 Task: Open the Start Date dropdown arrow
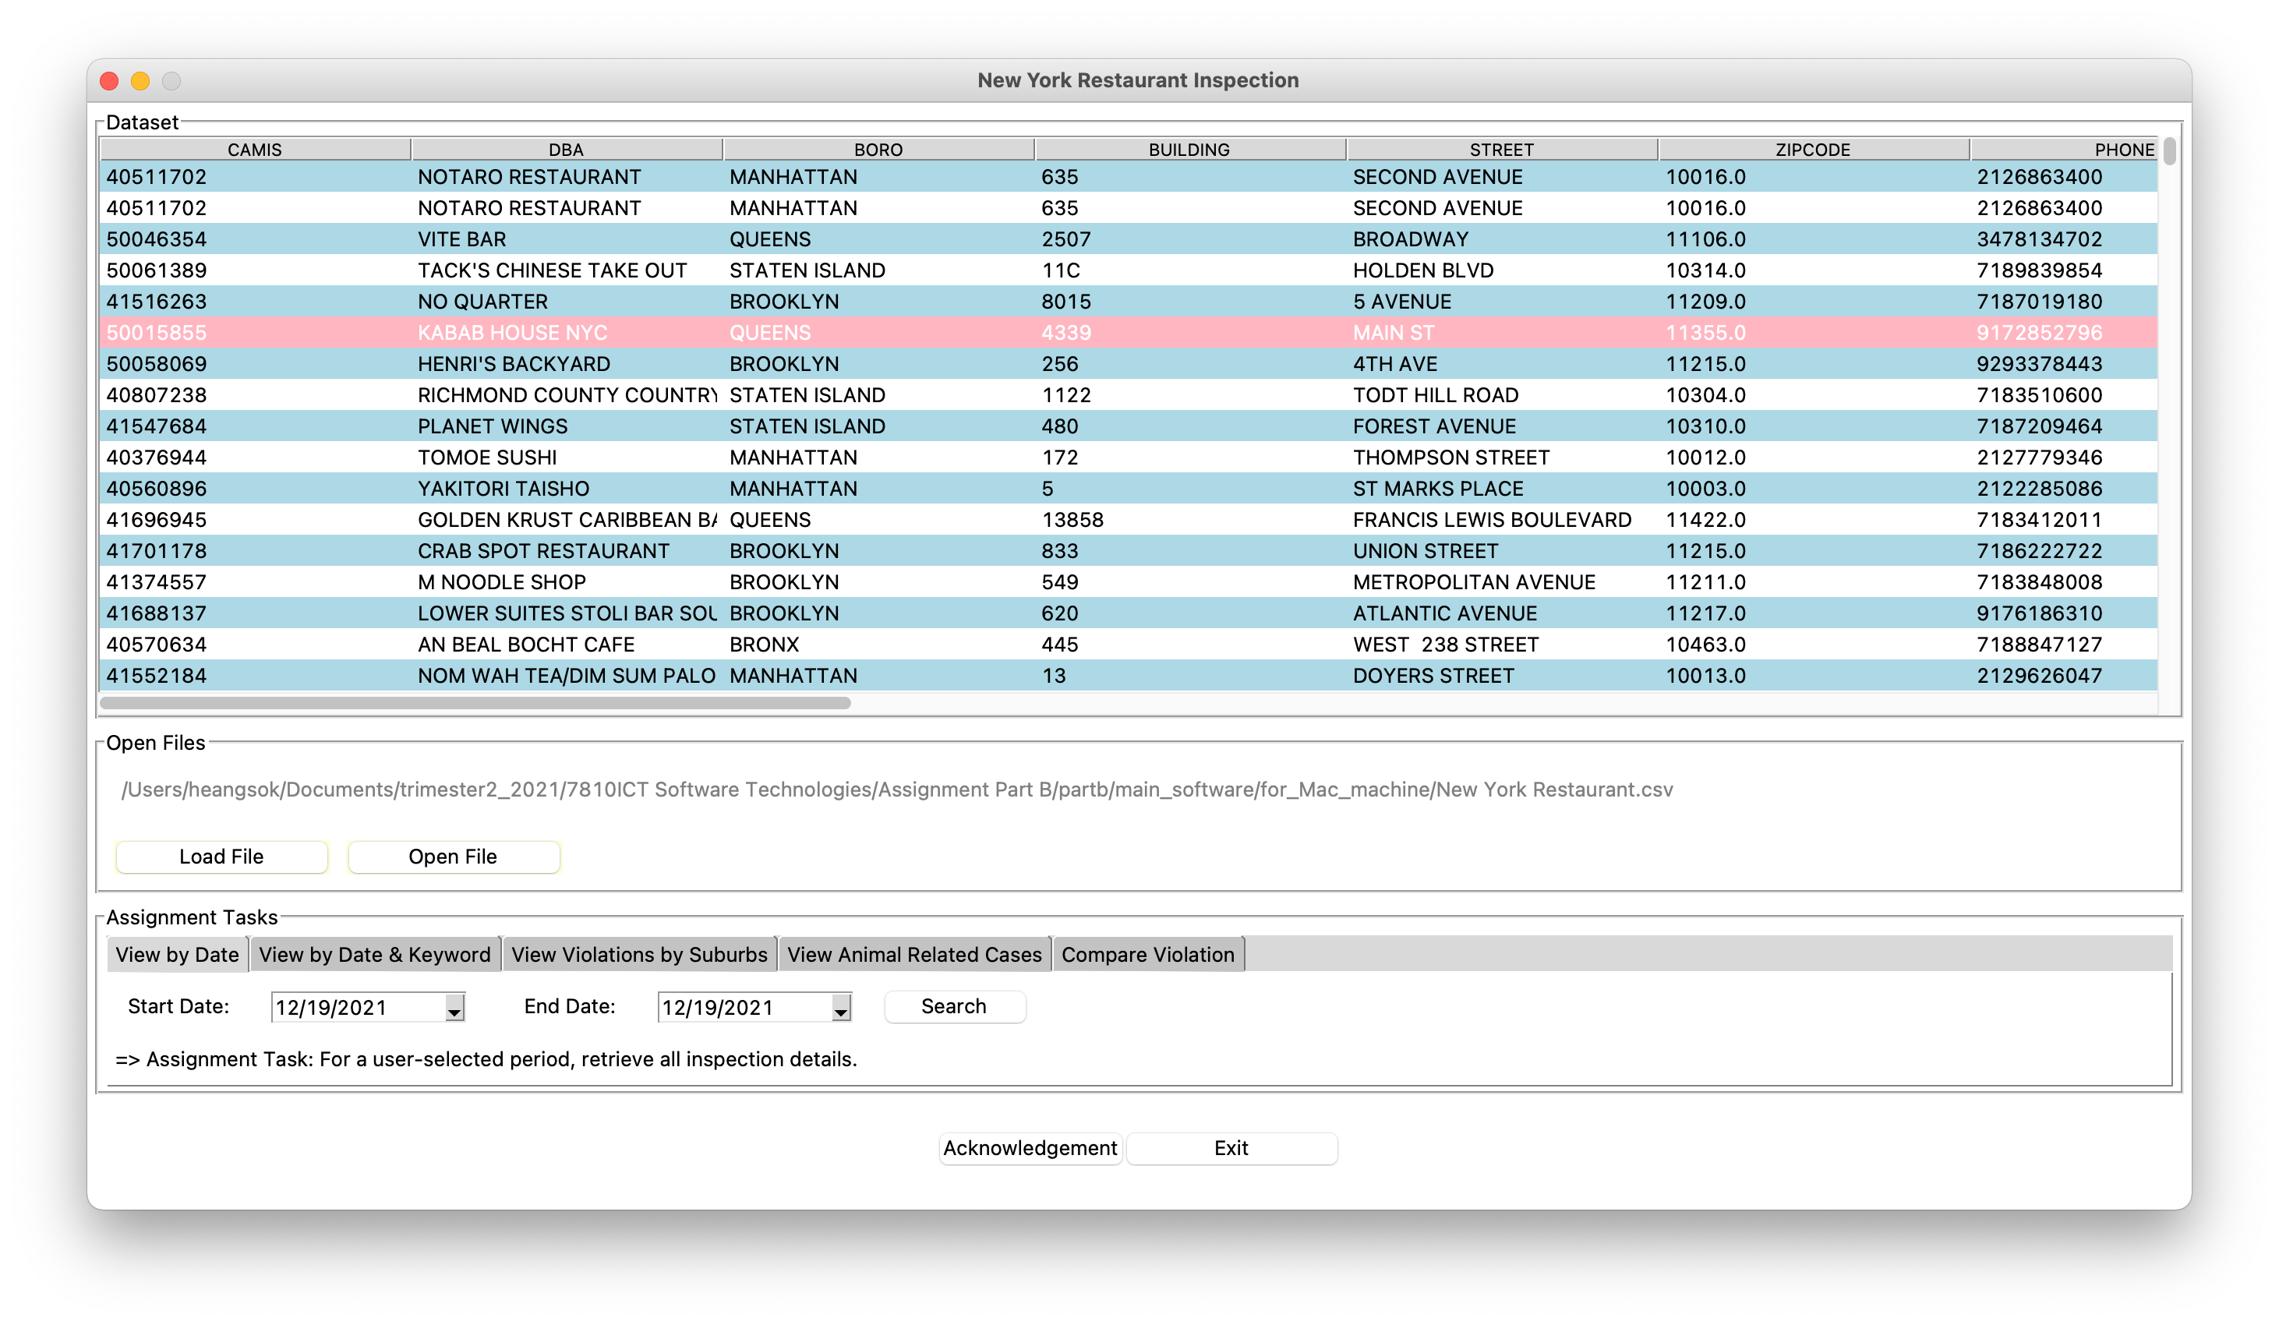454,1008
